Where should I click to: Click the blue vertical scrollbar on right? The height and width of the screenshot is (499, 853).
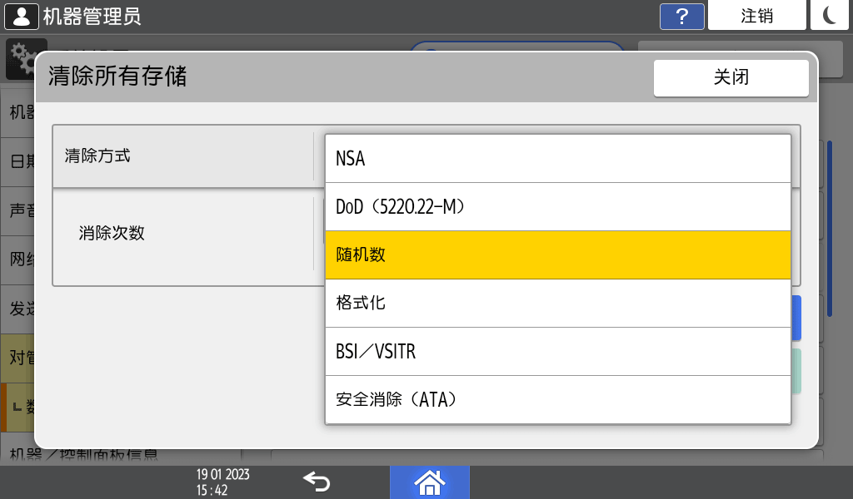830,229
